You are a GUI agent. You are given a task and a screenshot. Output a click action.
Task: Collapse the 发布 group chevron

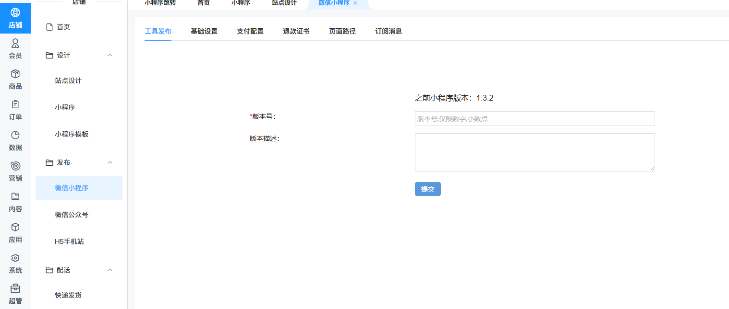(x=110, y=163)
